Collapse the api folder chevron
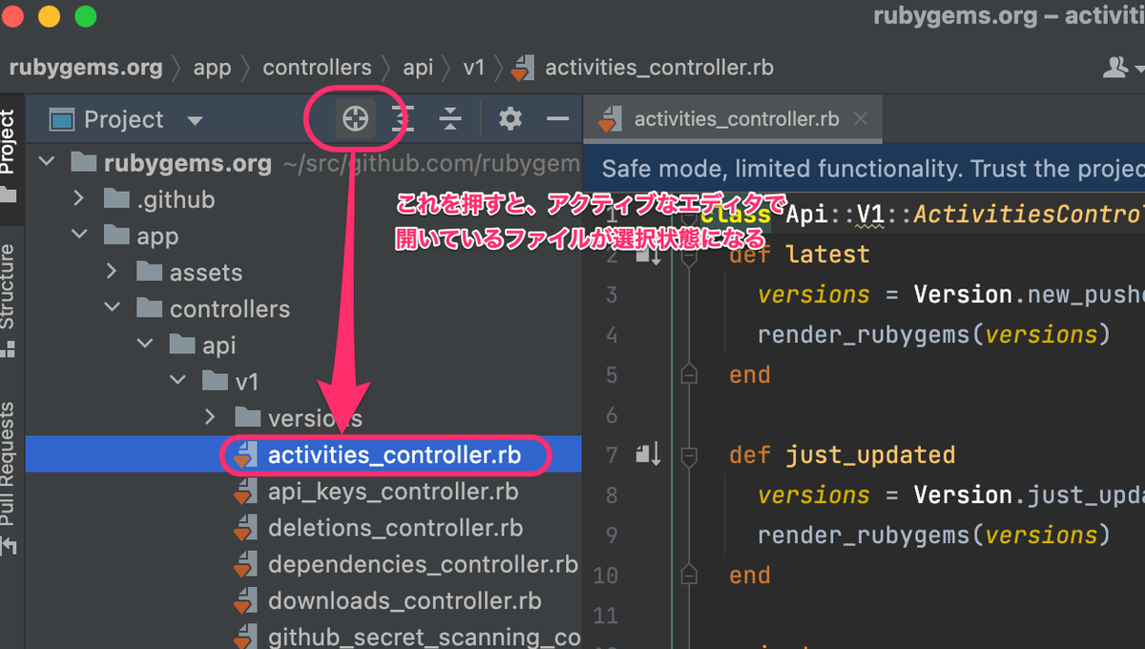The height and width of the screenshot is (649, 1145). [145, 345]
